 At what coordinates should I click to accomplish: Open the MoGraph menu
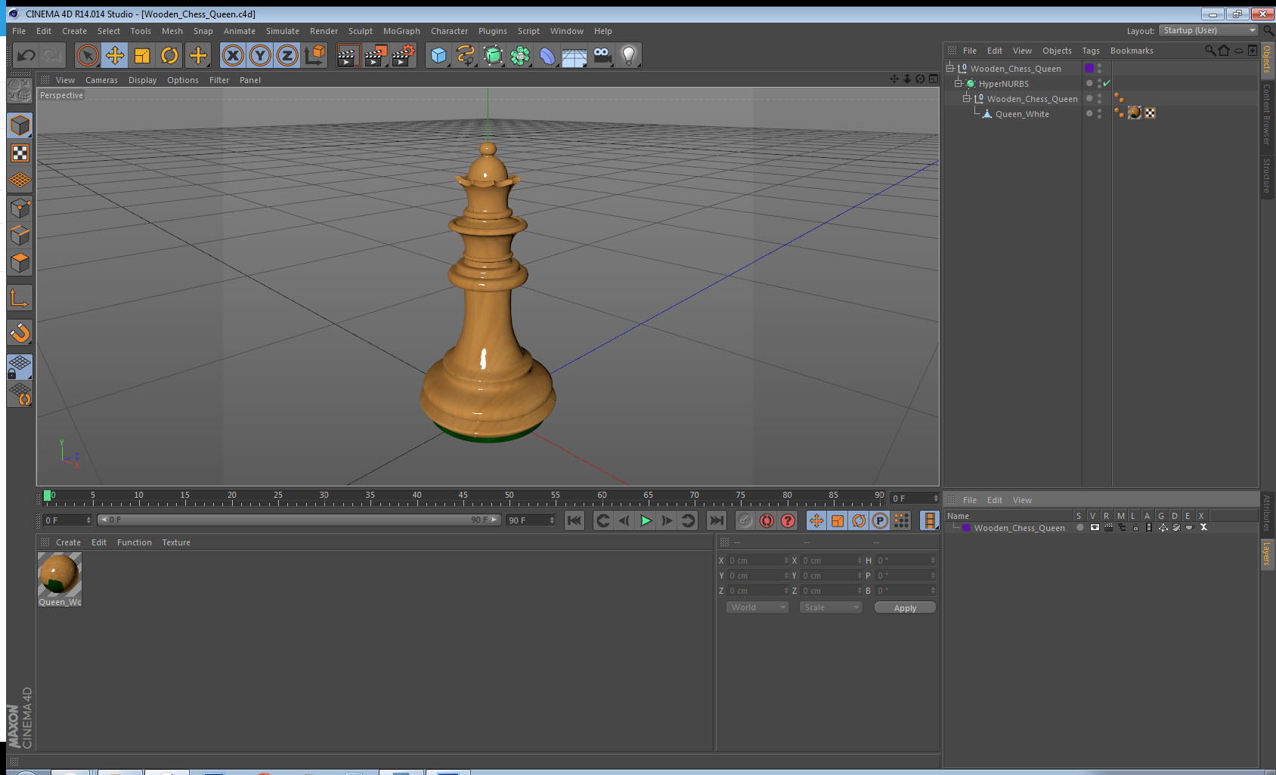(x=401, y=31)
